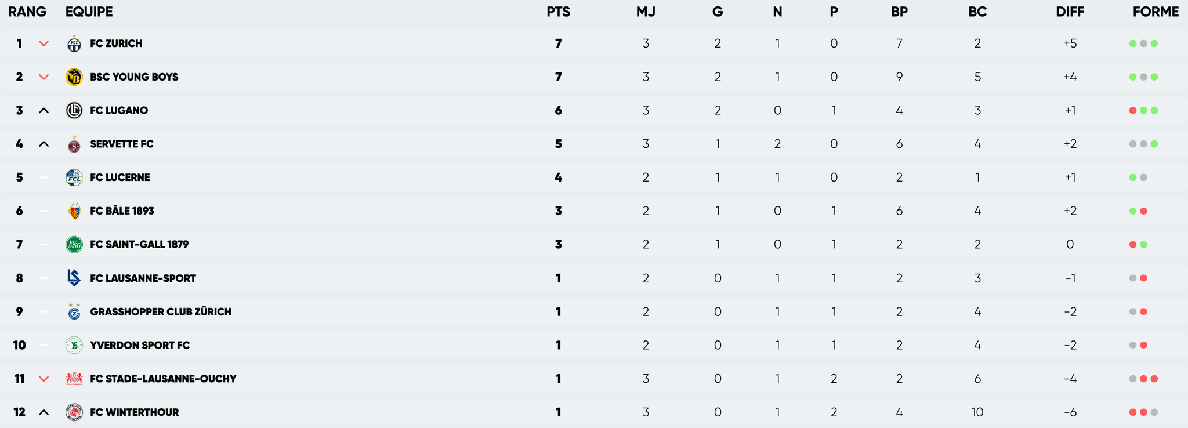1188x428 pixels.
Task: Click the FC Lausanne-Sport logo
Action: [74, 278]
